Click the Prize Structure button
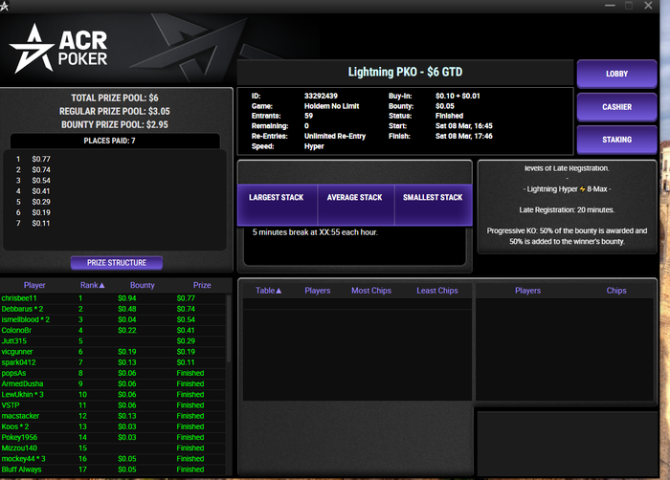 (x=117, y=263)
